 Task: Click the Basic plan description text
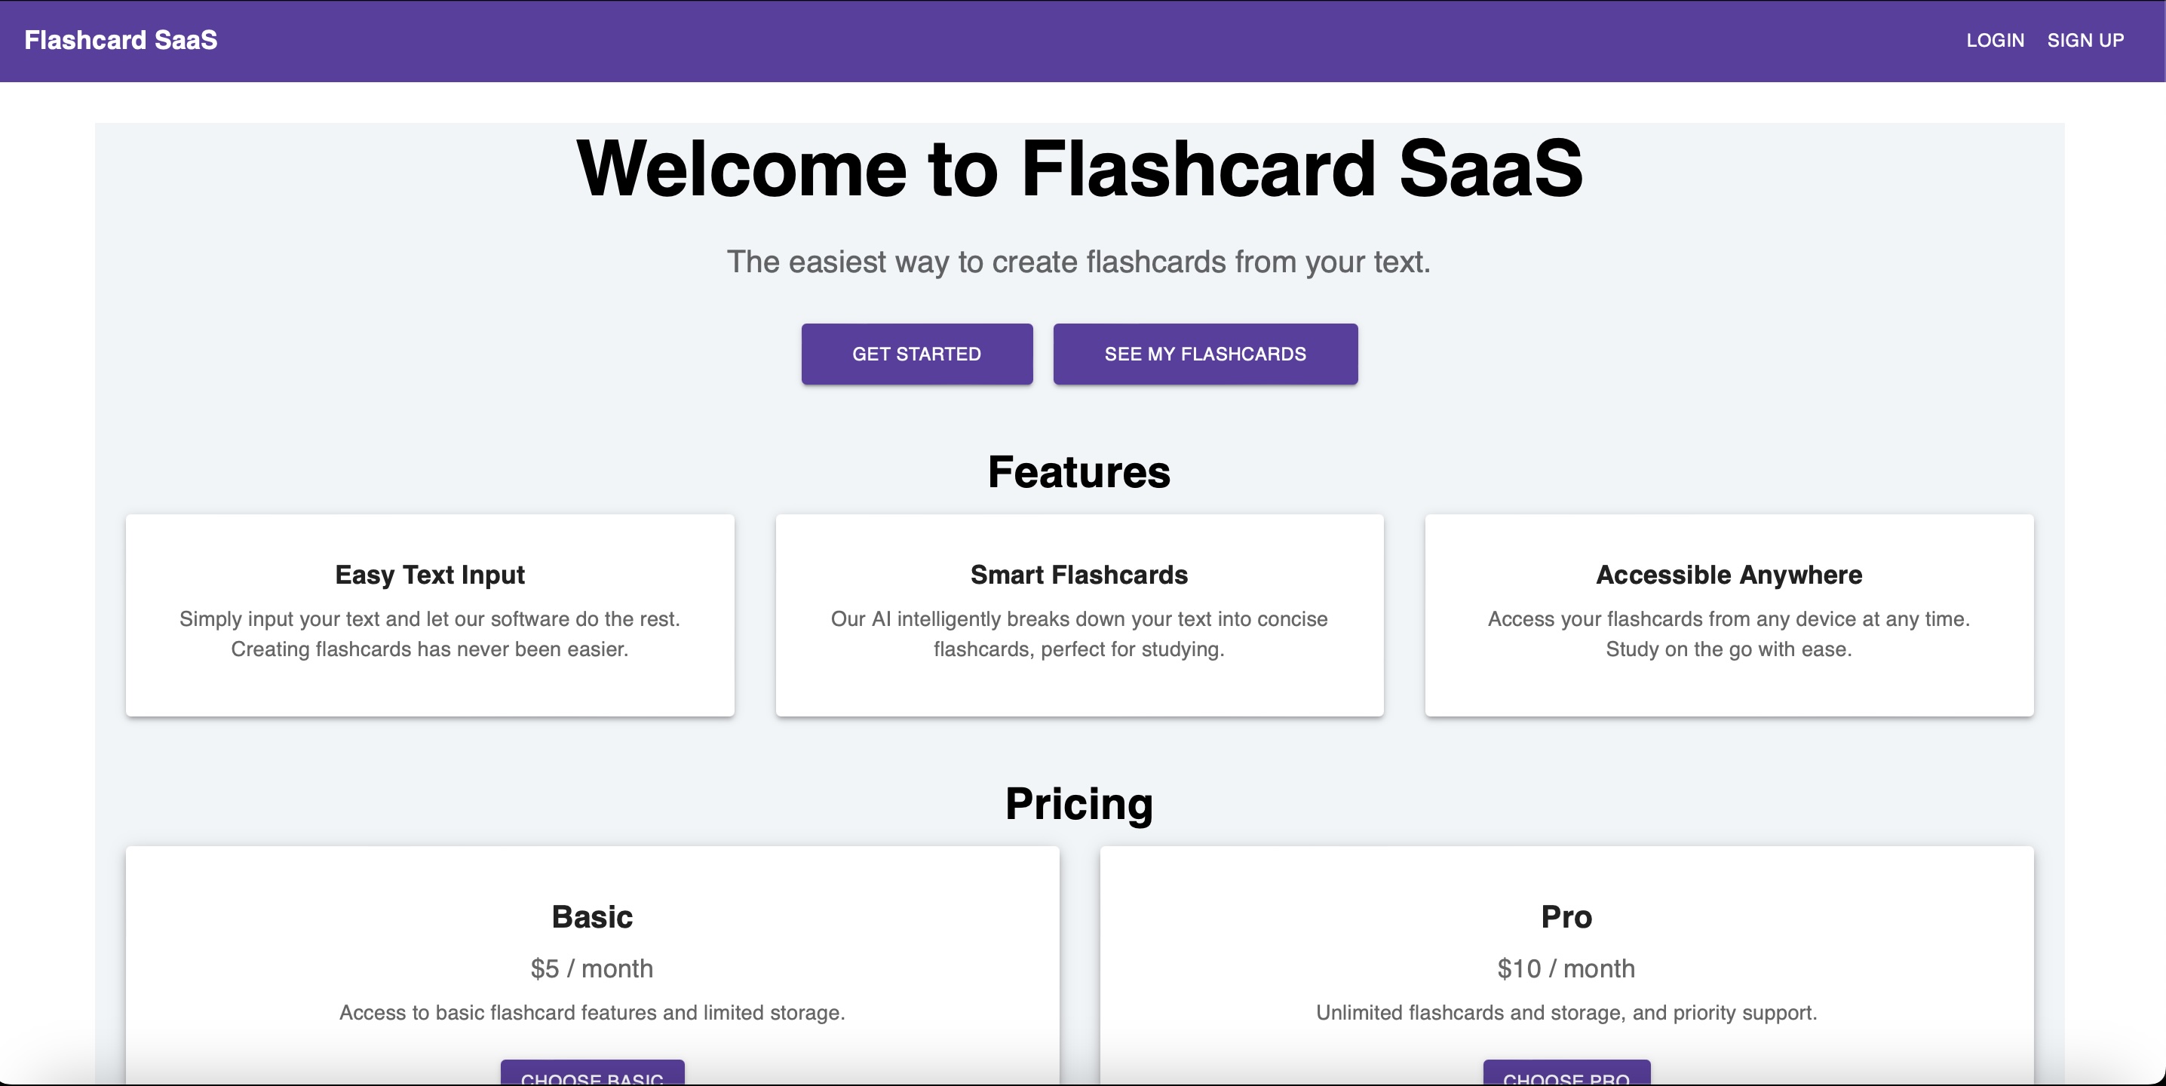pyautogui.click(x=592, y=1013)
